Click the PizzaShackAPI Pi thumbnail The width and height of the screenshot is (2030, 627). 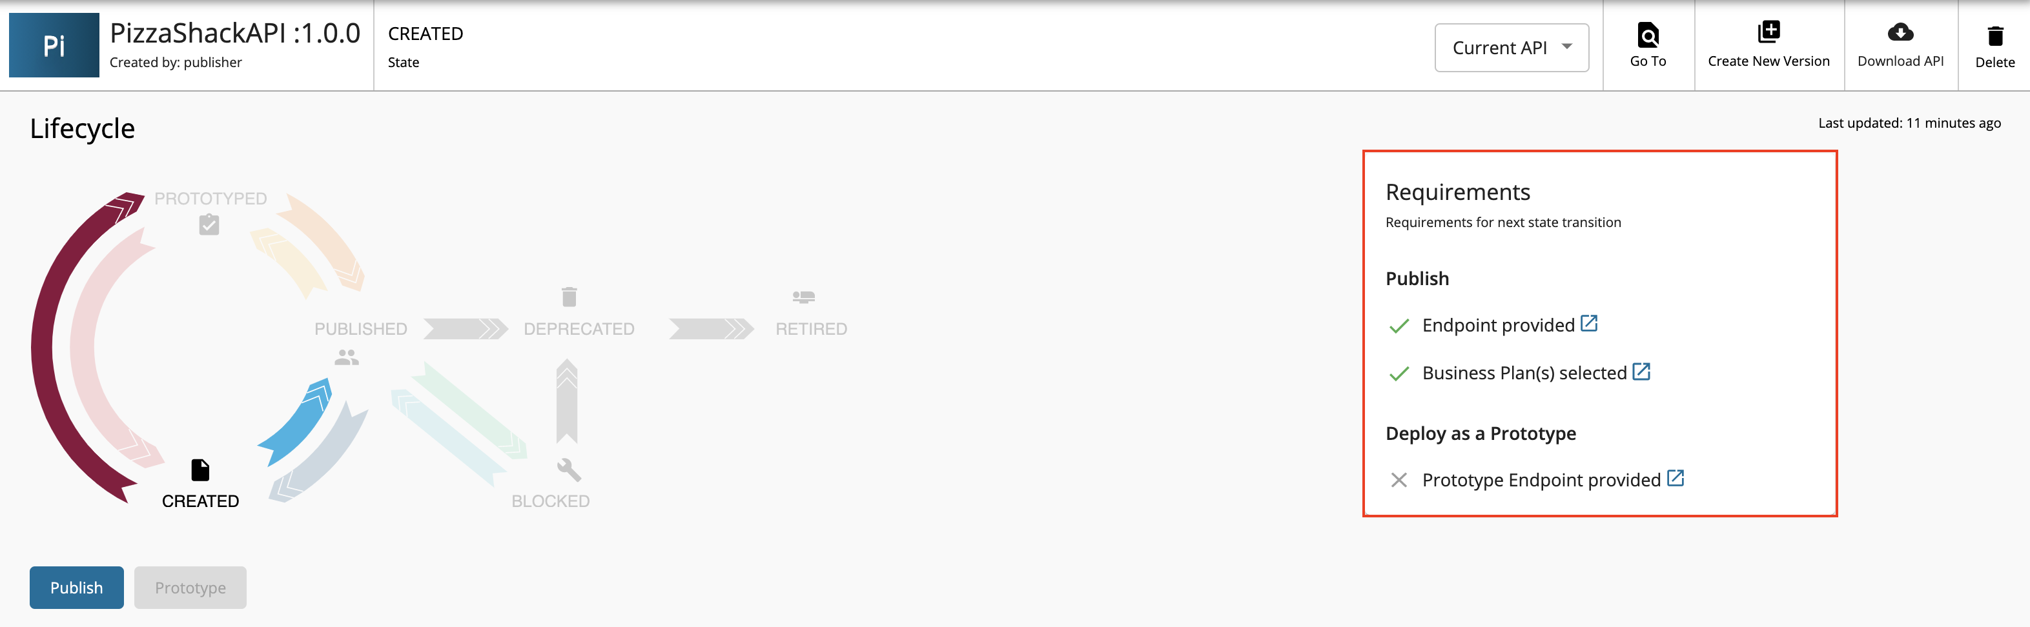54,45
